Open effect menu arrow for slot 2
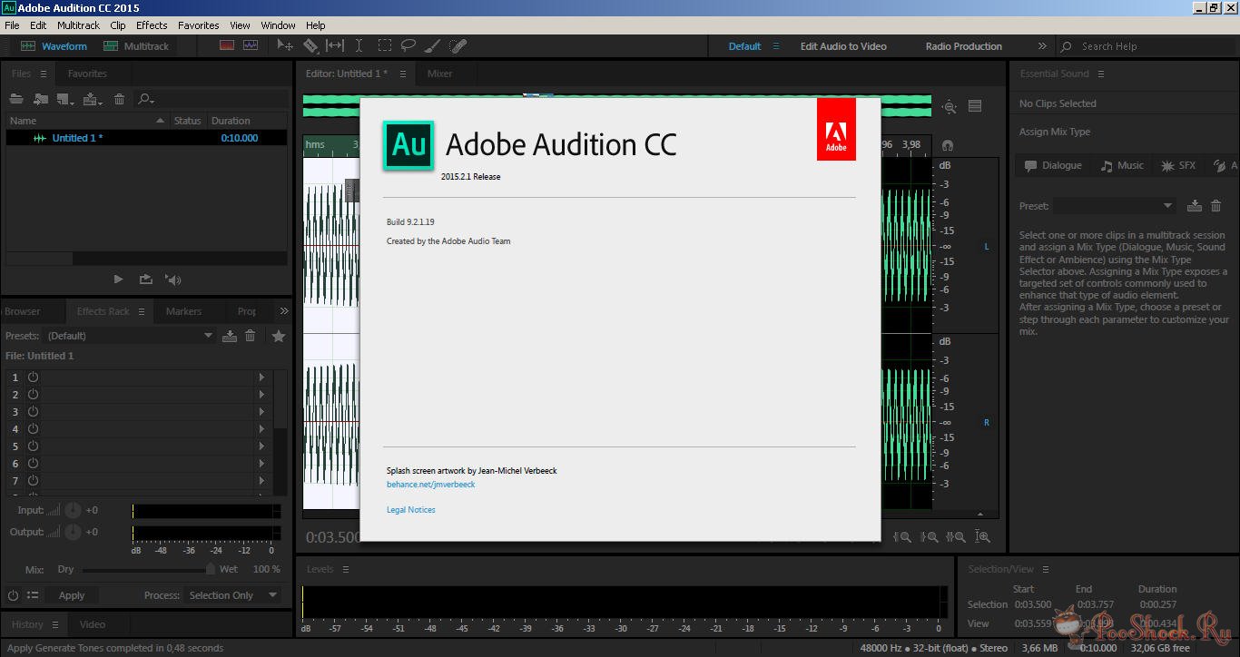1240x657 pixels. (261, 394)
